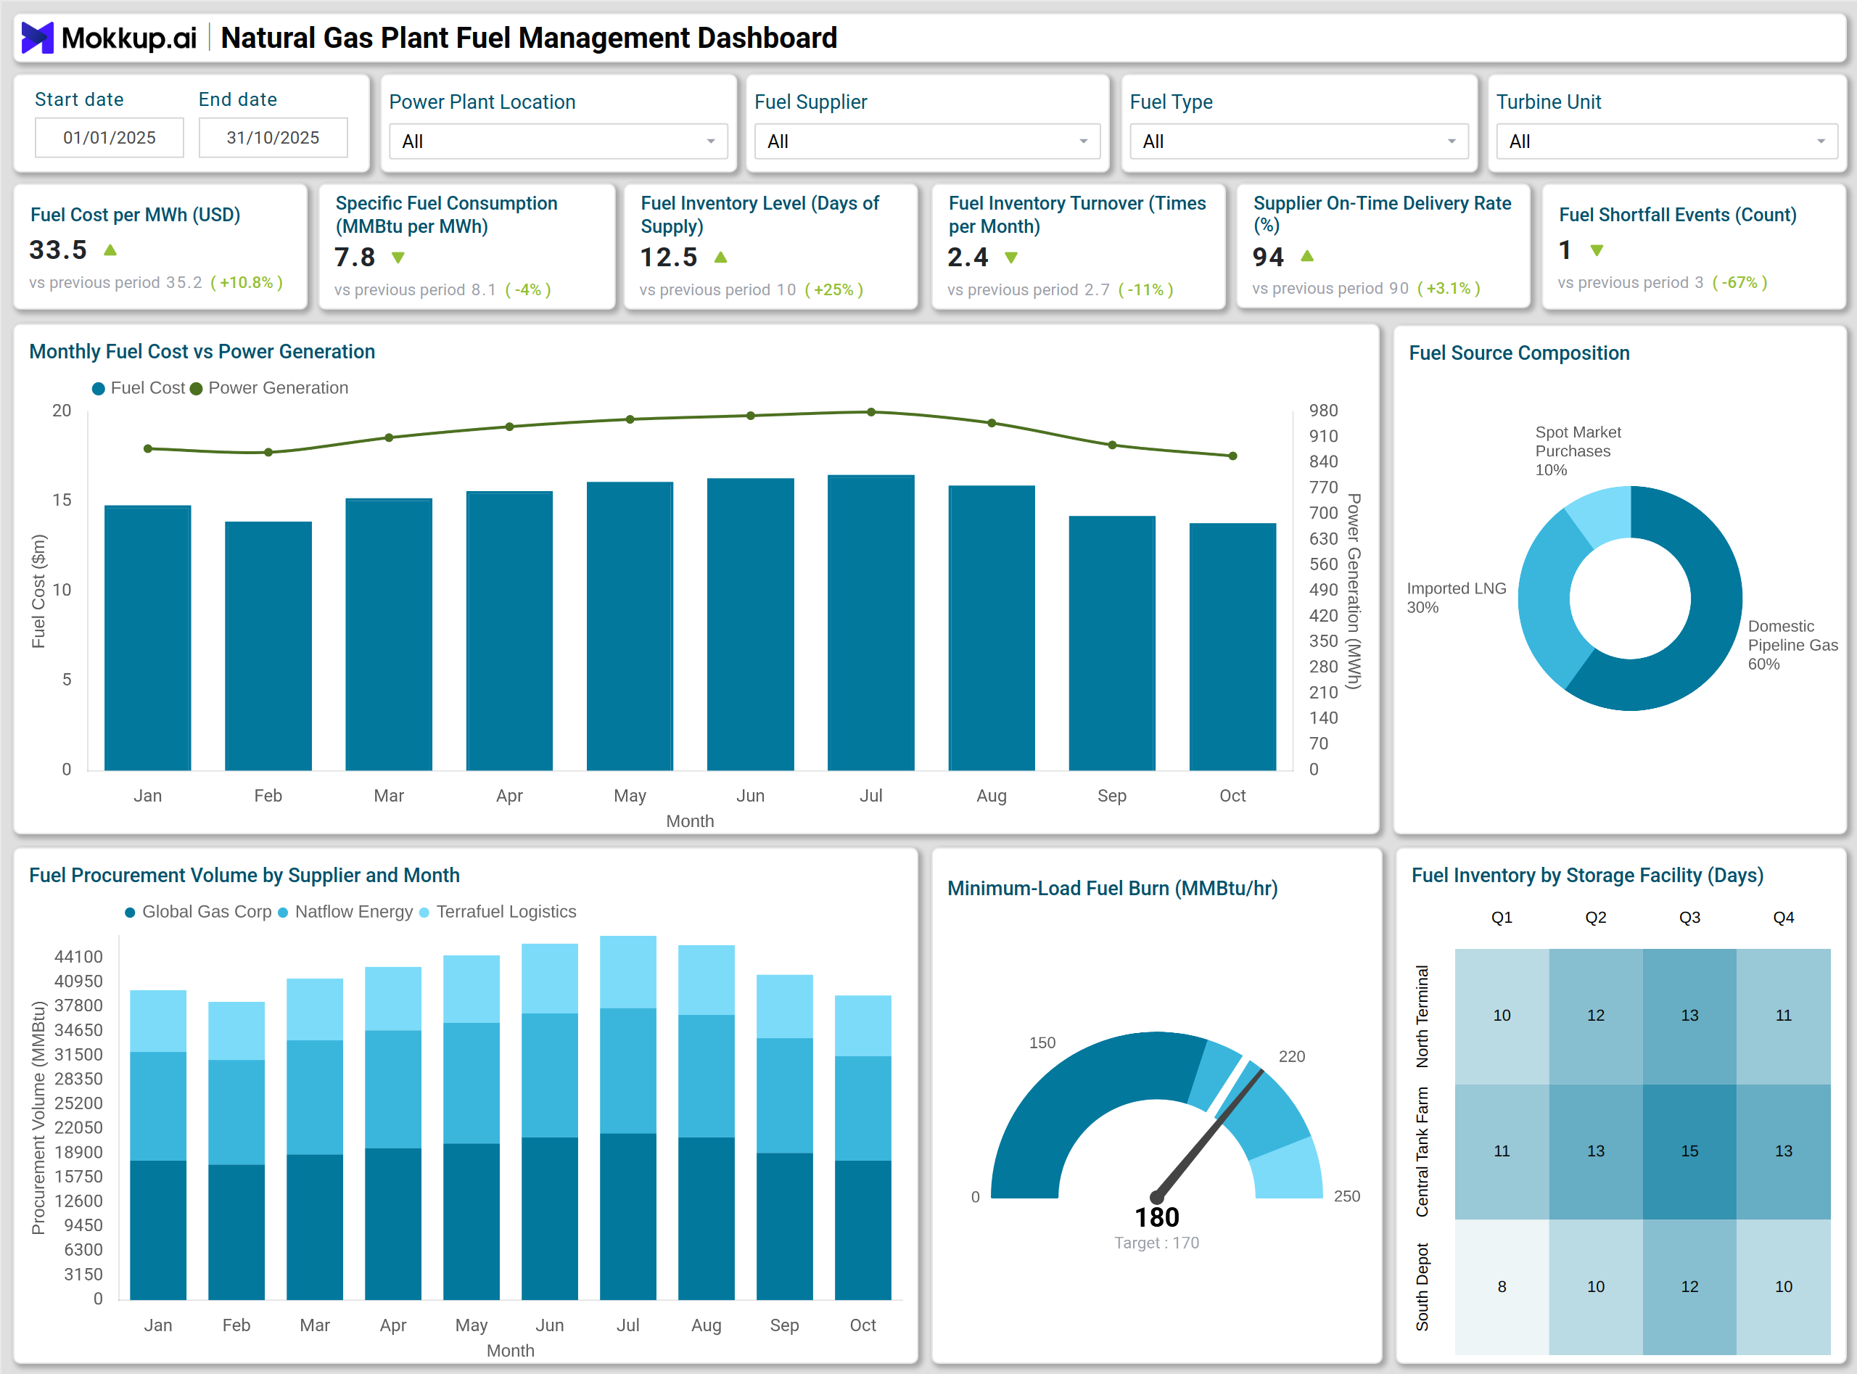Viewport: 1857px width, 1374px height.
Task: Click the gauge value 180
Action: [1157, 1217]
